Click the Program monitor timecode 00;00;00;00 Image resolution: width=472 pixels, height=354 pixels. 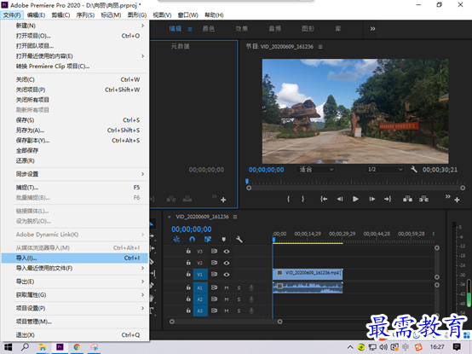click(x=266, y=170)
